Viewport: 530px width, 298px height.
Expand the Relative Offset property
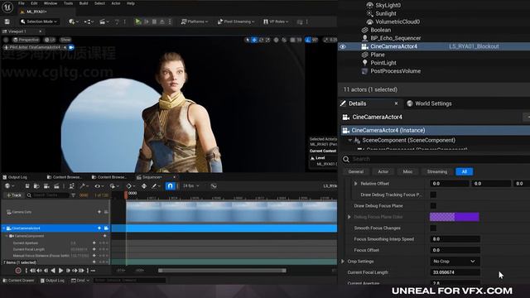pos(355,184)
